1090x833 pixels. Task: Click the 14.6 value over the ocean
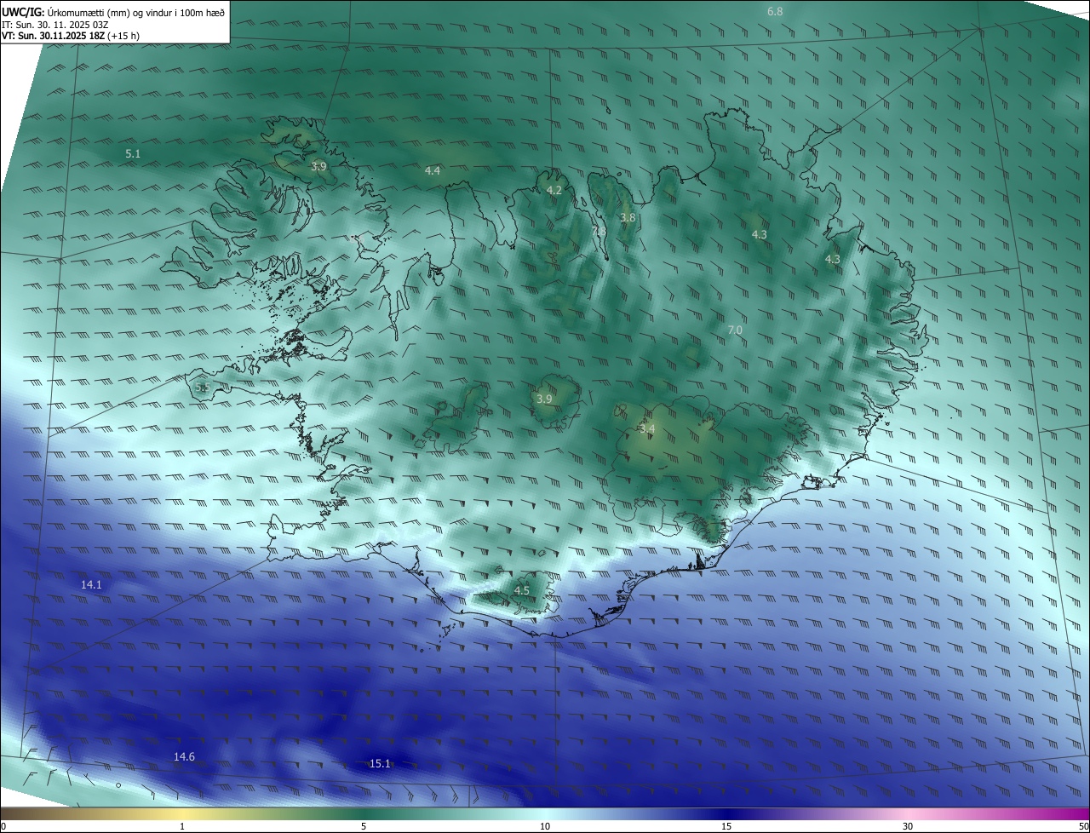pos(184,756)
